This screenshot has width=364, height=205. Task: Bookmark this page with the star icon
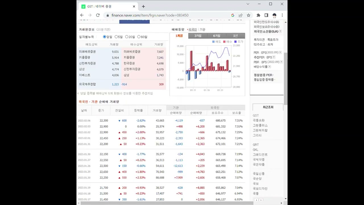coord(249,15)
